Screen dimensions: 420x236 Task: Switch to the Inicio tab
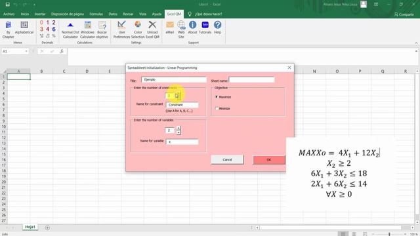[x=25, y=14]
